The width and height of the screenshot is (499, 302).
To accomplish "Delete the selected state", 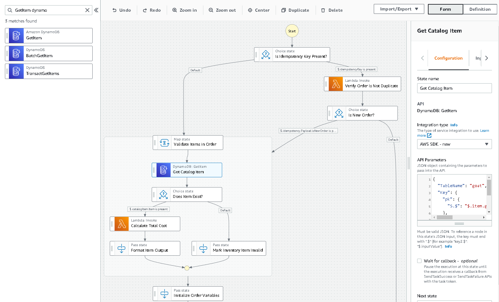I will 332,10.
